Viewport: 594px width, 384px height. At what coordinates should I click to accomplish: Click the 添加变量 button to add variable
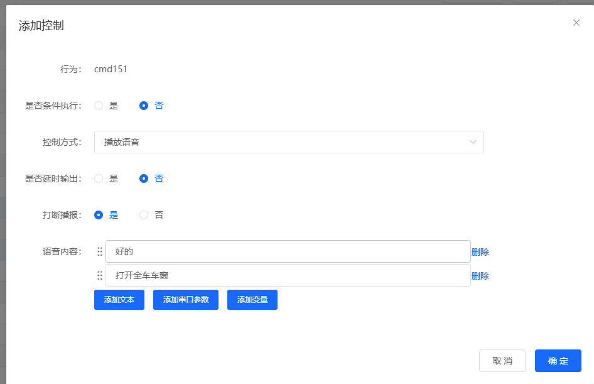(252, 300)
